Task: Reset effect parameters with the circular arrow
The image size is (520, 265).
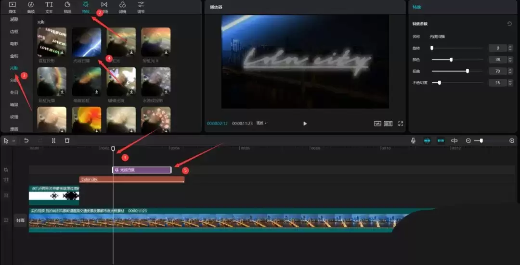Action: tap(509, 24)
